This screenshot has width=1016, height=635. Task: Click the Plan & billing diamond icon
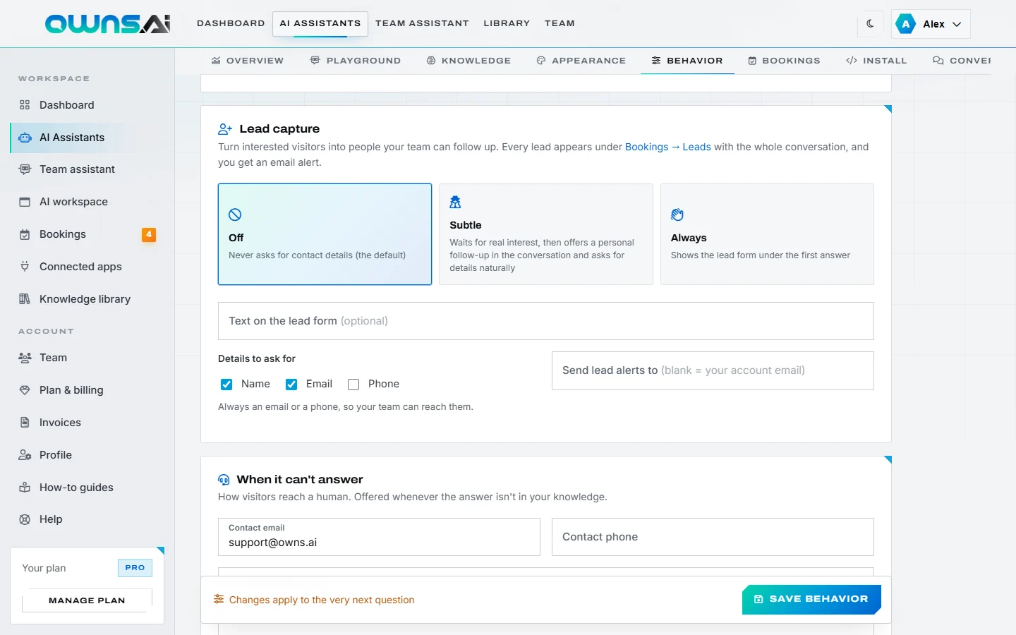[x=25, y=390]
